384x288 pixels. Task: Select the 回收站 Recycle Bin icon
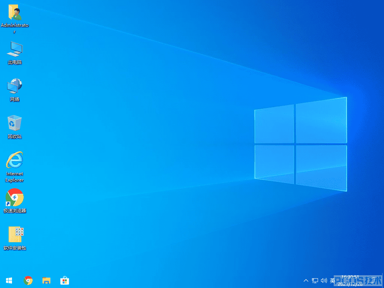pyautogui.click(x=15, y=127)
